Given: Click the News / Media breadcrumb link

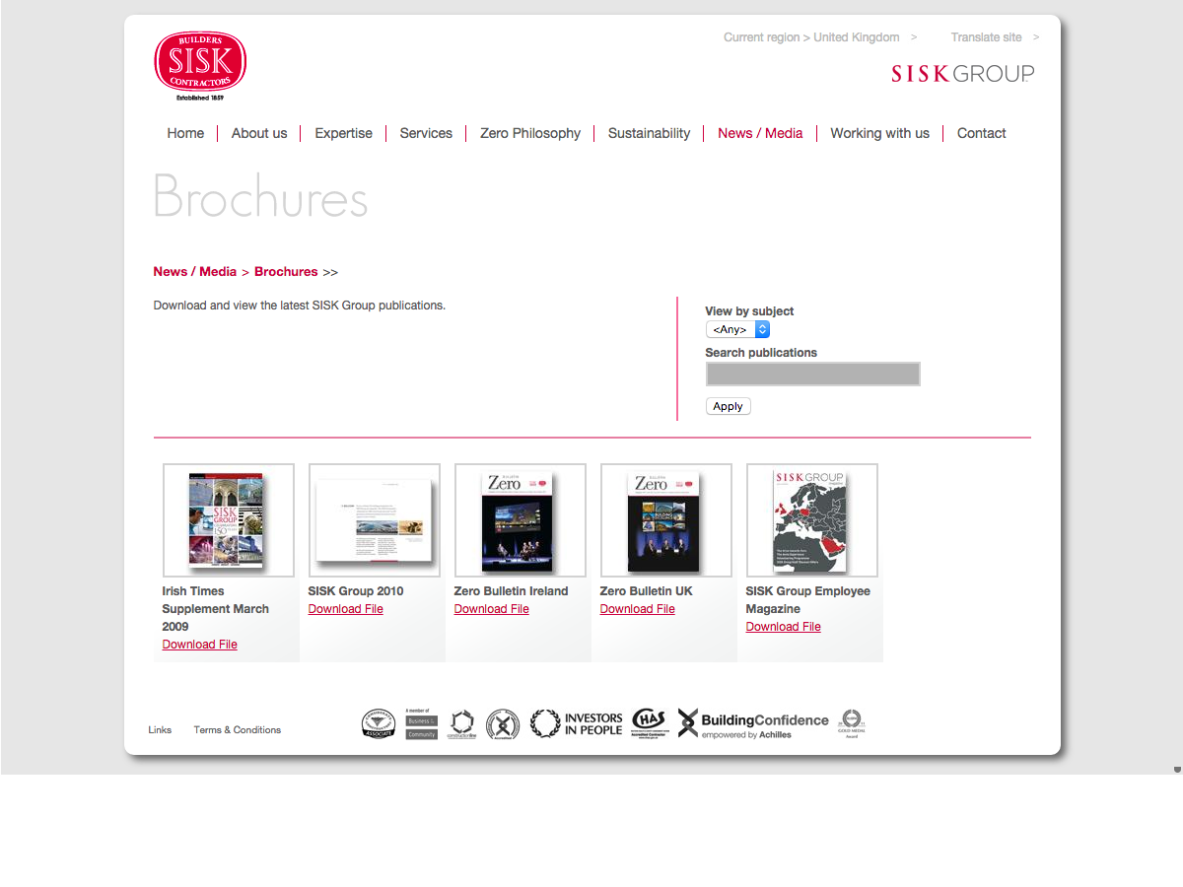Looking at the screenshot, I should coord(195,272).
